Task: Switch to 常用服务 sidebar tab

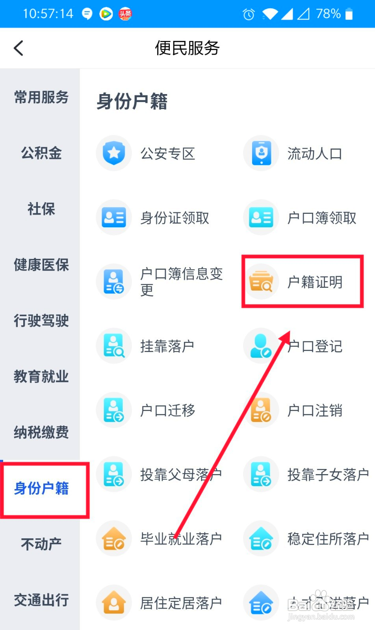Action: tap(41, 97)
